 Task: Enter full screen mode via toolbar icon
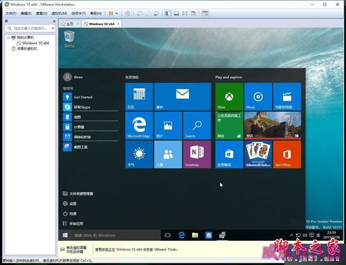coord(185,13)
